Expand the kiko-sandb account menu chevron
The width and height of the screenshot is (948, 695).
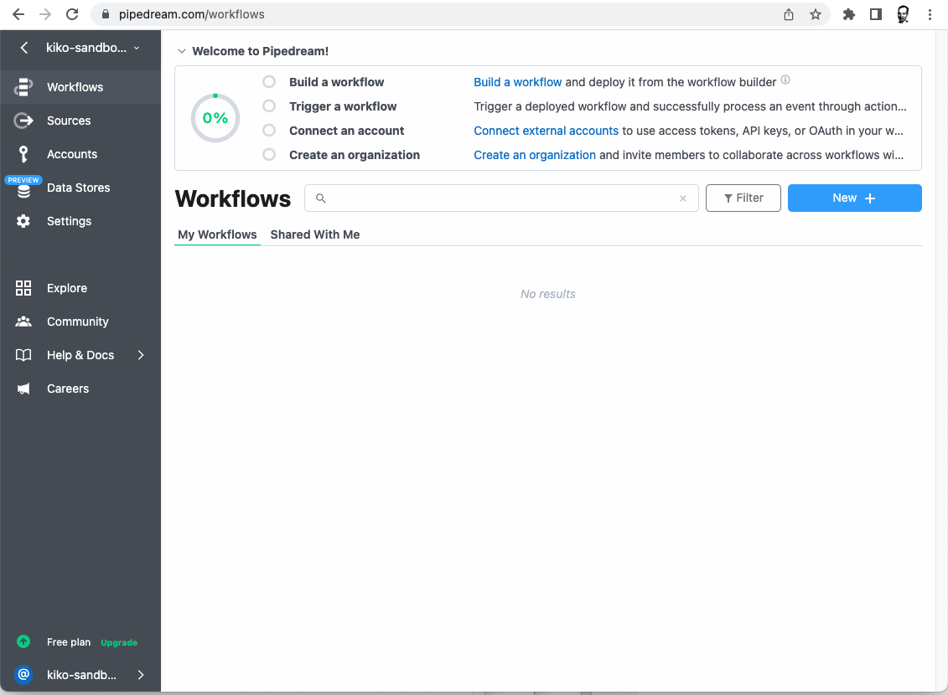click(141, 674)
